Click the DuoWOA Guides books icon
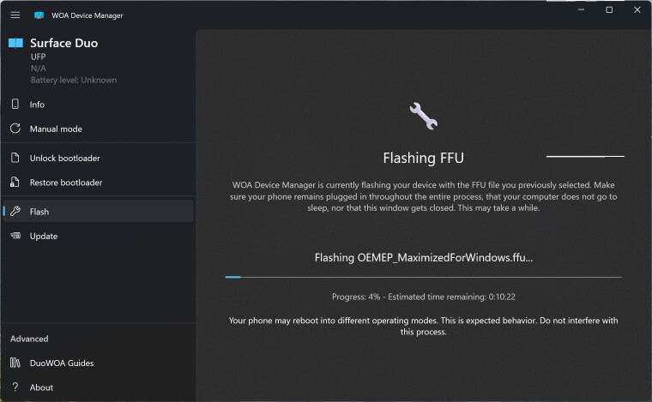 point(15,363)
